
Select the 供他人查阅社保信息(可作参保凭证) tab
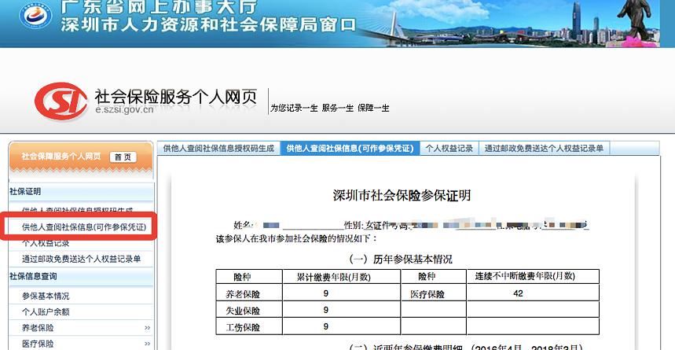(350, 149)
